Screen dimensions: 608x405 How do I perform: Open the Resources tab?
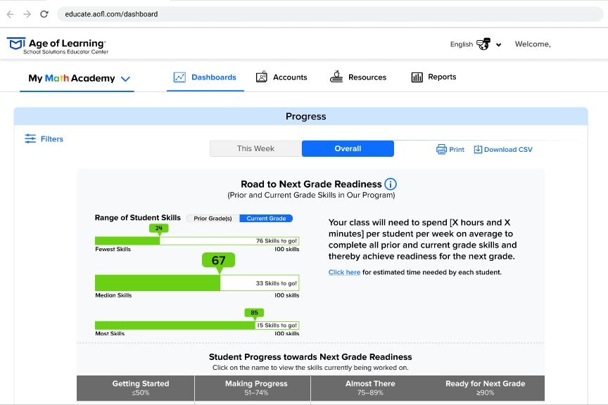pos(358,77)
